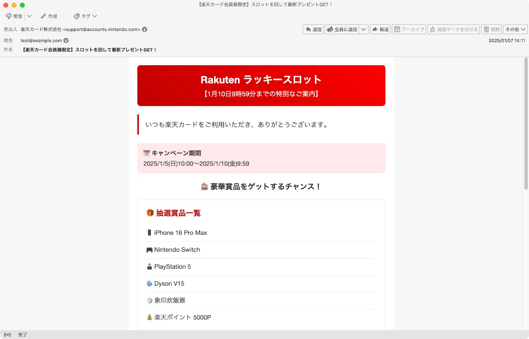
Task: Click the 削除 (Delete) button
Action: pyautogui.click(x=491, y=29)
